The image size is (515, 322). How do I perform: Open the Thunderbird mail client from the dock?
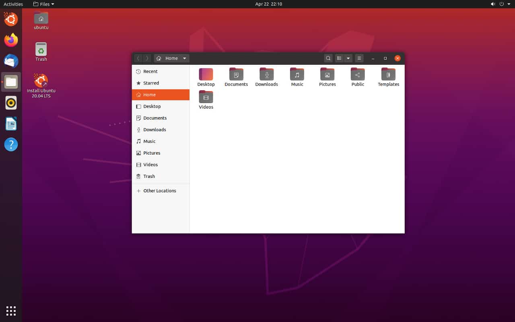[10, 61]
